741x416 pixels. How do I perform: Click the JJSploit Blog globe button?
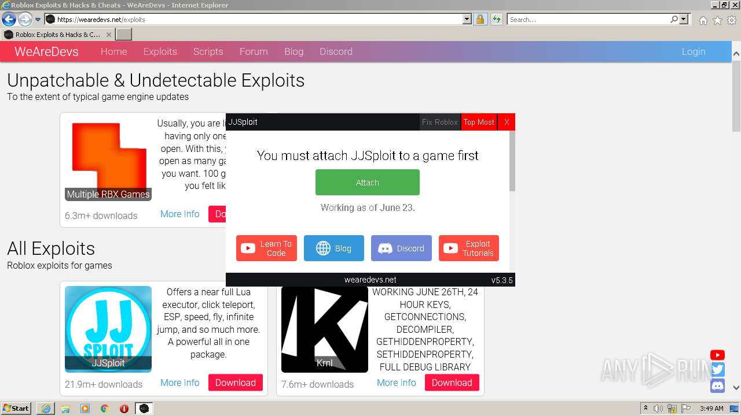click(x=334, y=248)
